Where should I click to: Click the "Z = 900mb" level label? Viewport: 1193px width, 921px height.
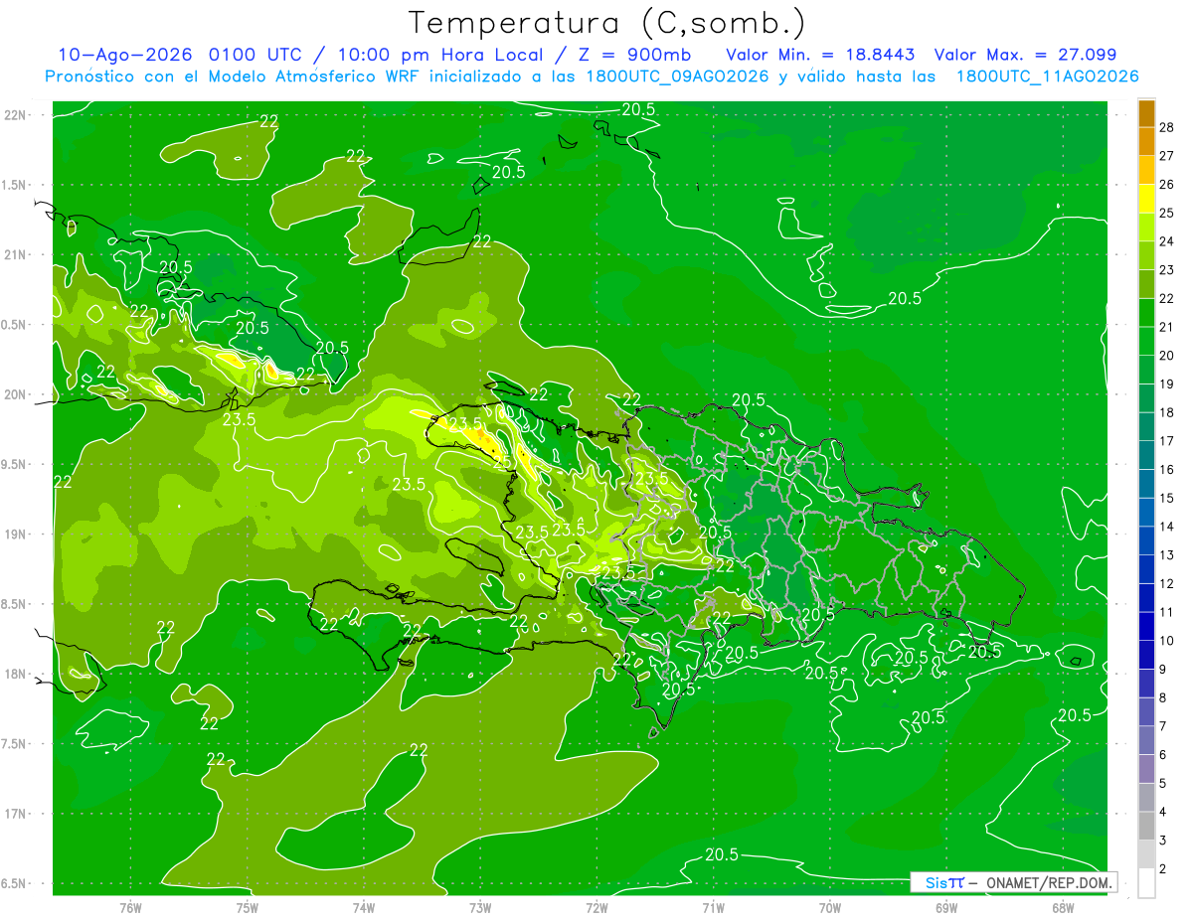tap(633, 55)
